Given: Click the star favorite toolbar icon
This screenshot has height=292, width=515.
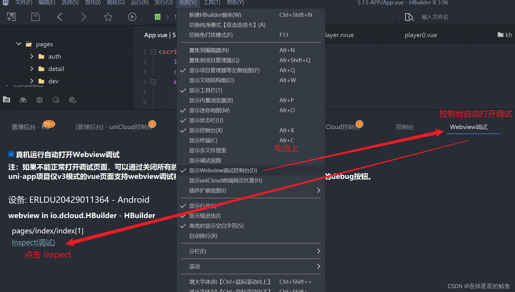Looking at the screenshot, I should [x=108, y=17].
